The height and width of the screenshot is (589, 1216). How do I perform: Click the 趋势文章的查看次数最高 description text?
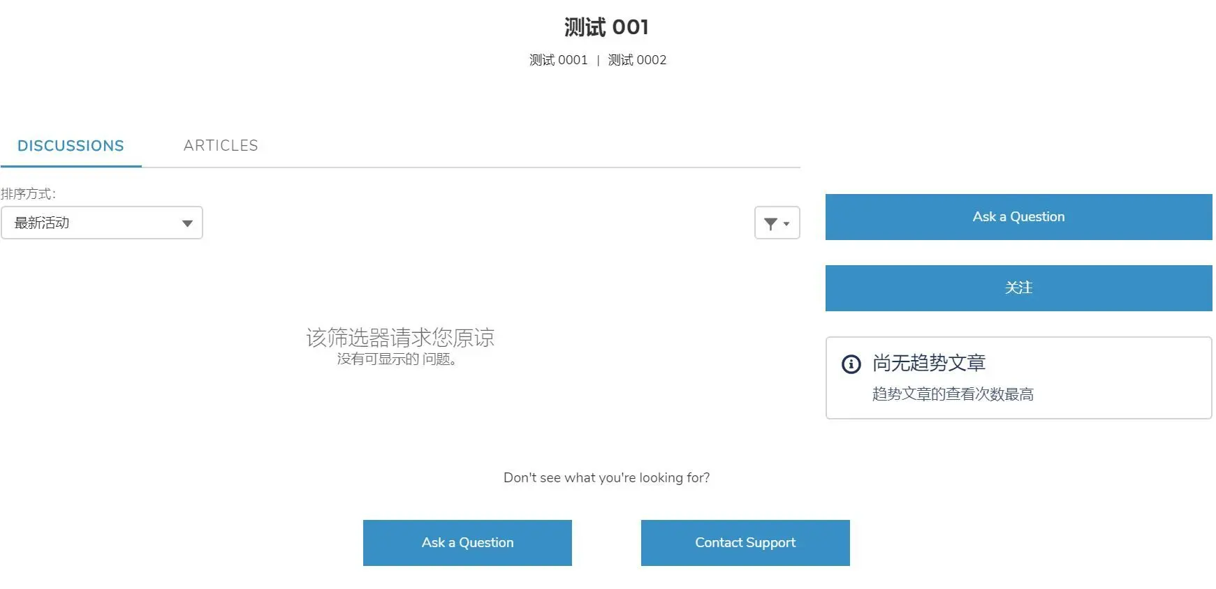click(x=953, y=394)
